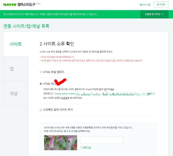Click the 연동 사이트/앱/채널 목록 heading
This screenshot has height=156, width=173.
(x=26, y=26)
